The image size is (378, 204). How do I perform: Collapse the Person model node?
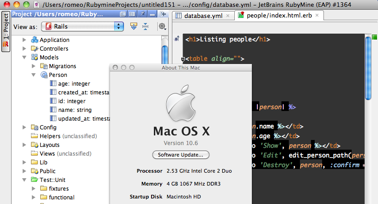[x=34, y=75]
